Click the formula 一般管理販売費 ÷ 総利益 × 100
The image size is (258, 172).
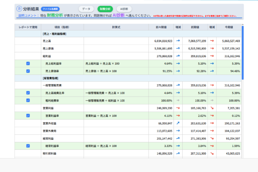coord(105,101)
